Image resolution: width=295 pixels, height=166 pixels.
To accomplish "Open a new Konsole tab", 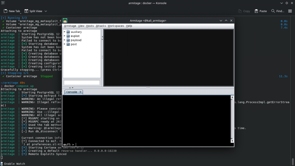I will [x=12, y=11].
